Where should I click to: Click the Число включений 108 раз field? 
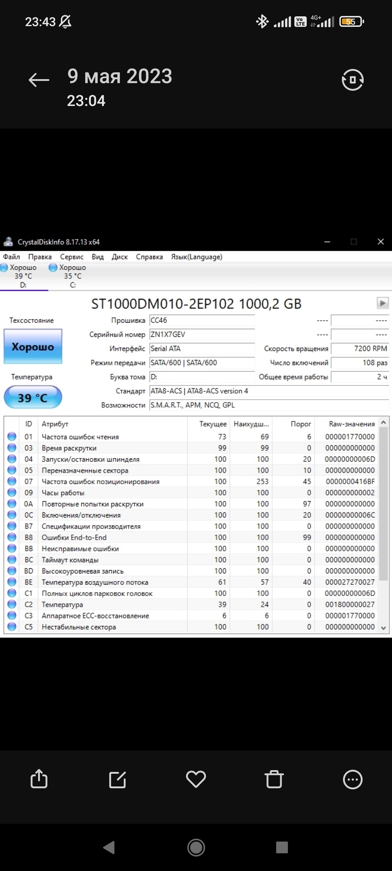[360, 363]
